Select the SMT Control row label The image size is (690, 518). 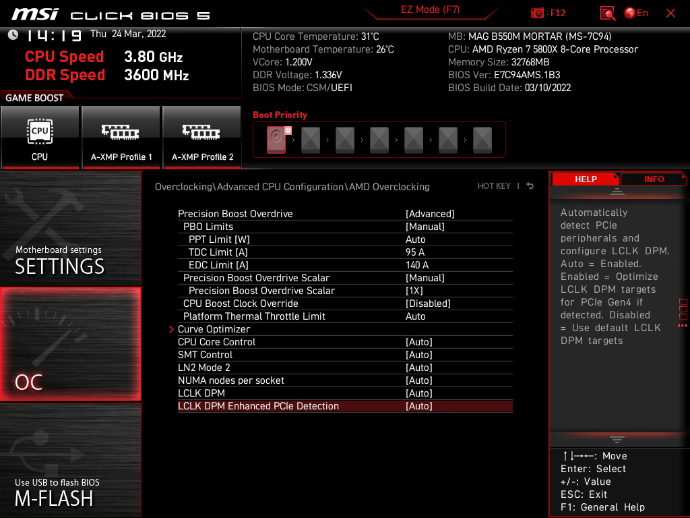205,355
